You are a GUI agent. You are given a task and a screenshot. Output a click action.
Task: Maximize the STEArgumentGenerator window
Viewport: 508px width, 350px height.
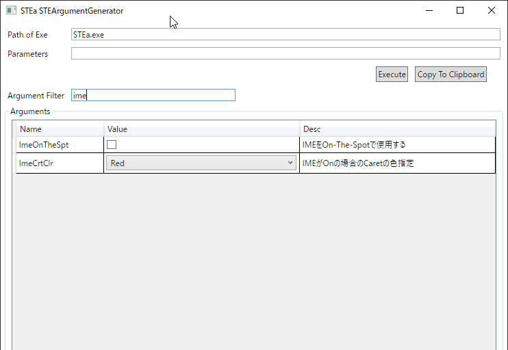pos(459,10)
